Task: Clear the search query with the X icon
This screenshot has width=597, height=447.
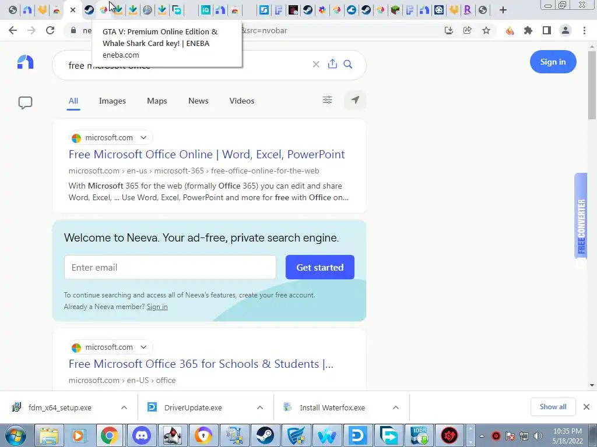Action: point(316,64)
